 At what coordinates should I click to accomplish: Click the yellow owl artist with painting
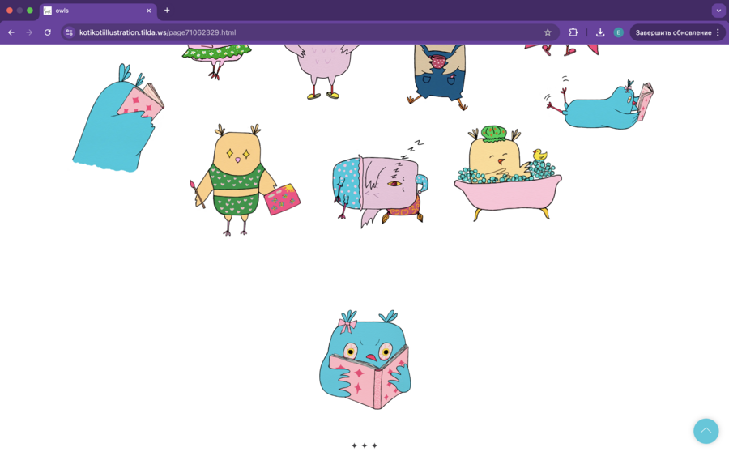point(245,180)
